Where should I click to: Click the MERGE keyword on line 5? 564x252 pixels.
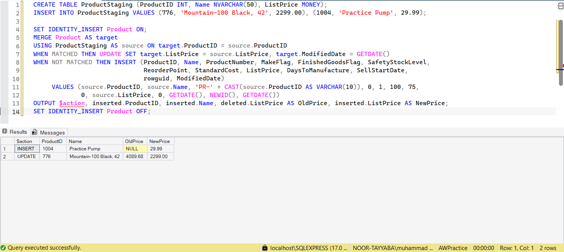pyautogui.click(x=42, y=37)
